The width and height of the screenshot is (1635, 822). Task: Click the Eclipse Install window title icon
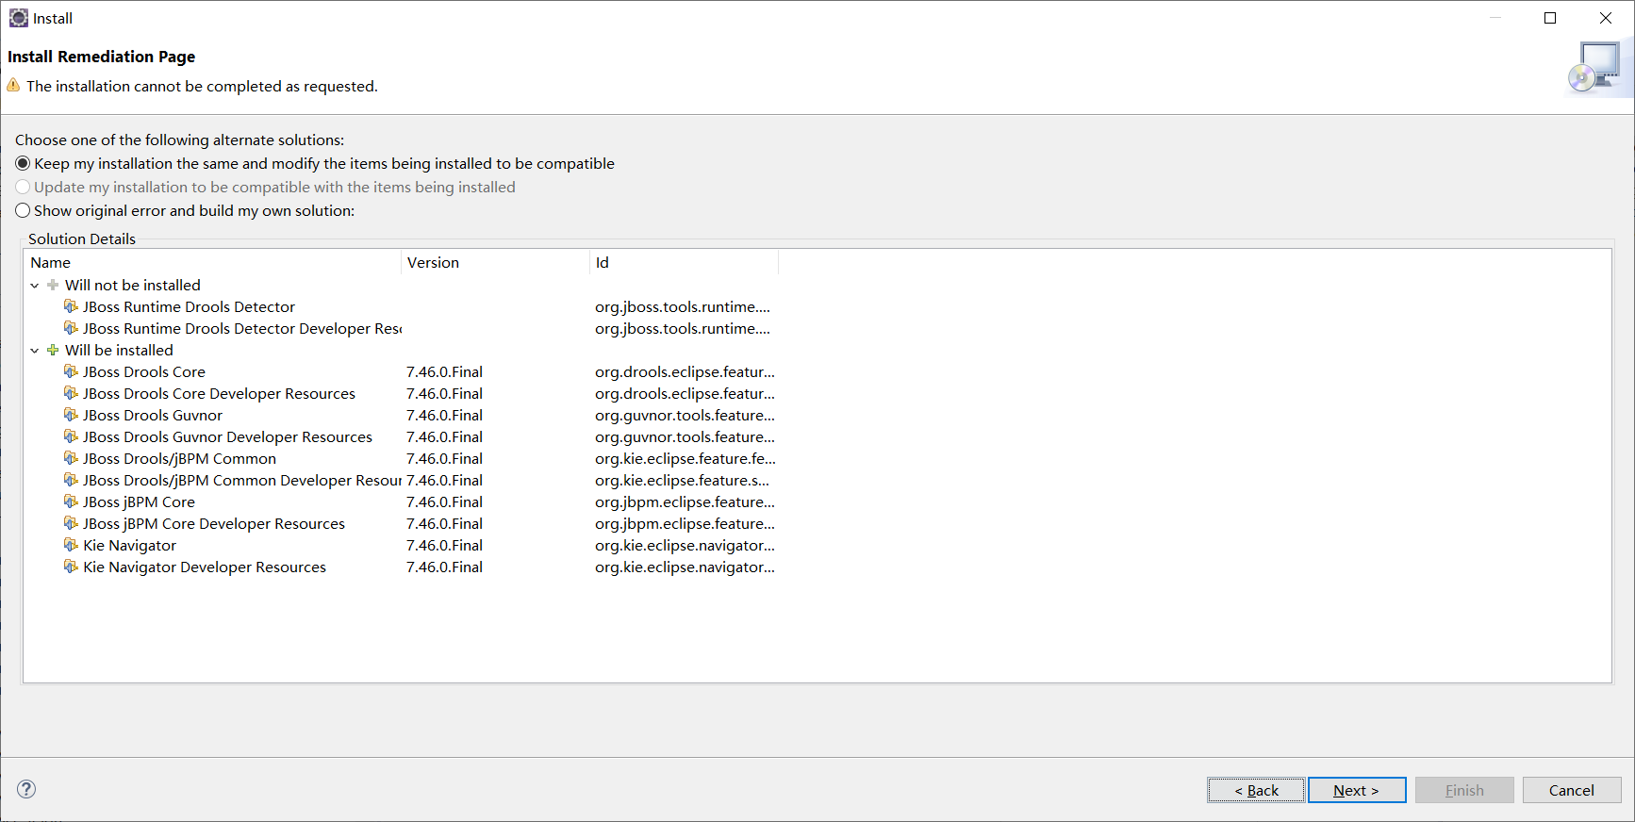tap(19, 18)
